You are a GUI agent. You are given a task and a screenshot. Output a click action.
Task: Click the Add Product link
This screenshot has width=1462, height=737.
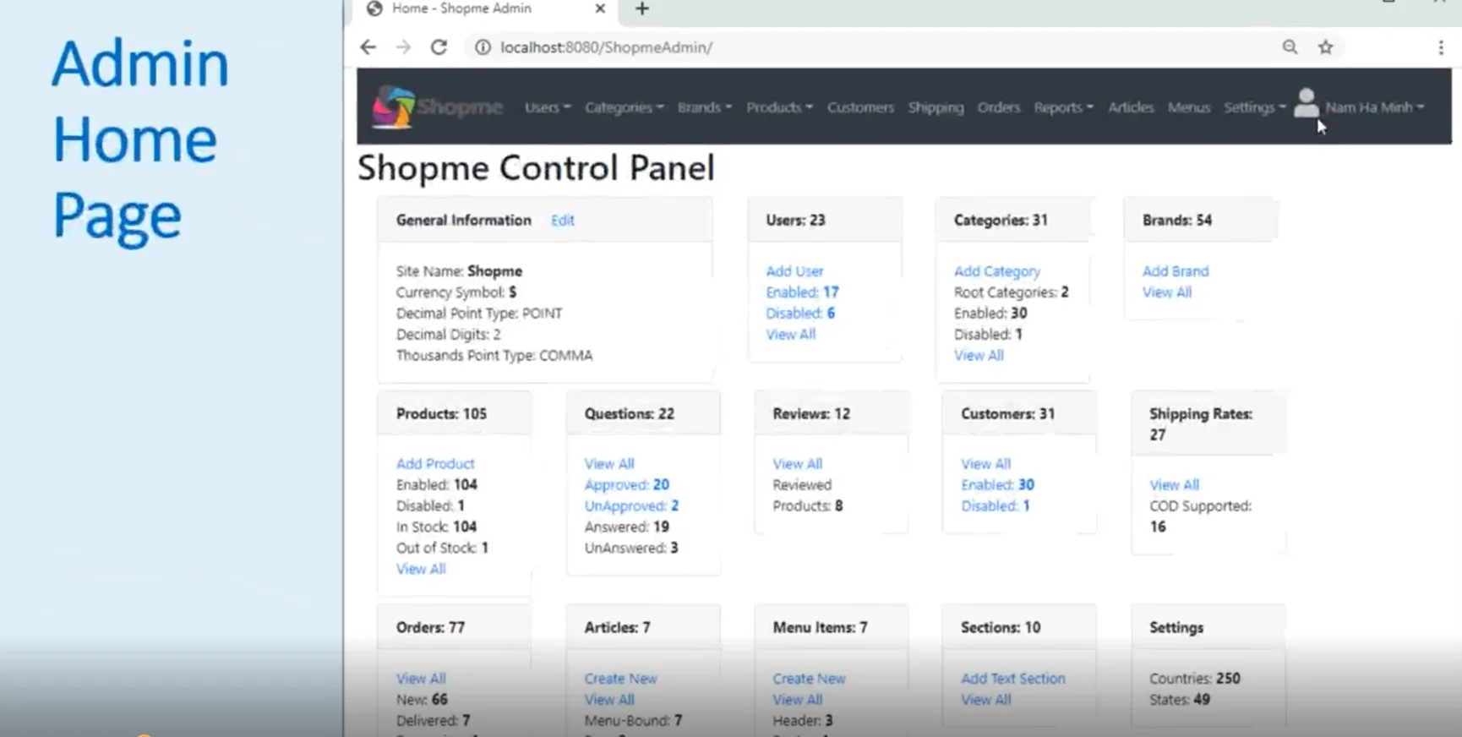point(435,464)
